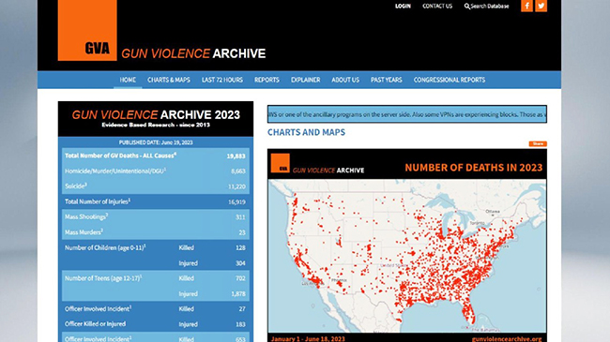610x342 pixels.
Task: Open the CHARTS & MAPS menu item
Action: click(168, 80)
